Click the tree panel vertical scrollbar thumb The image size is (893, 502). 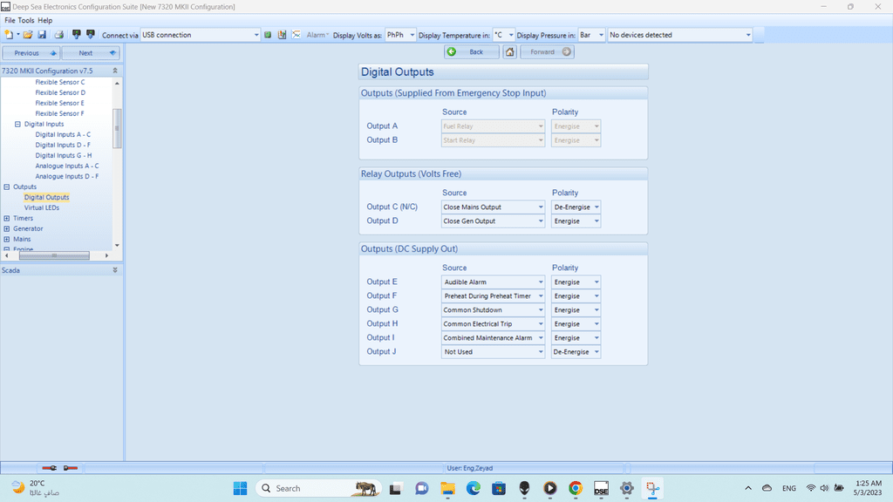point(118,128)
